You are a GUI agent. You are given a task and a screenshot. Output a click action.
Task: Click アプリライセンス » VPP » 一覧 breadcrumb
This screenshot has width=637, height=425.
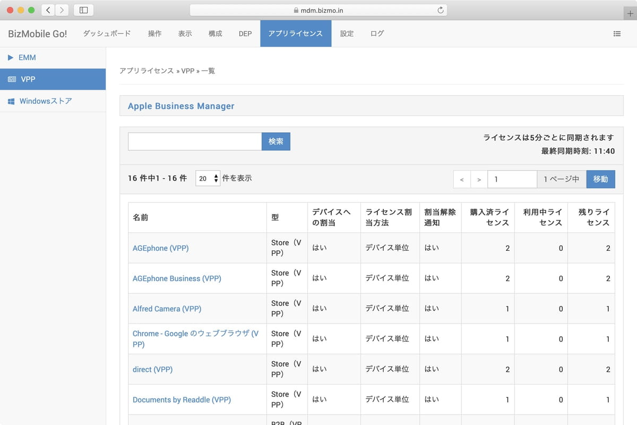click(167, 71)
